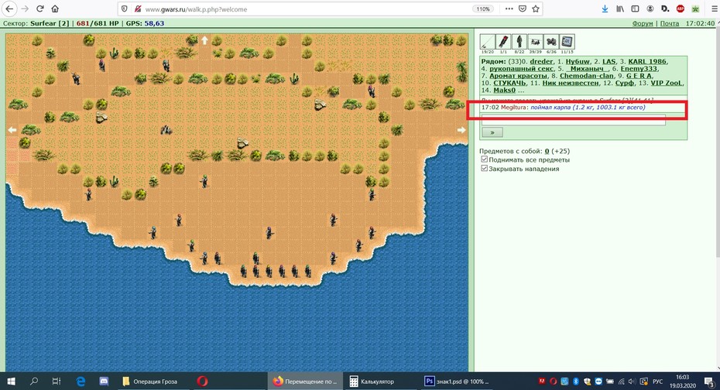Open player СТУКАЧЬ profile link

509,83
